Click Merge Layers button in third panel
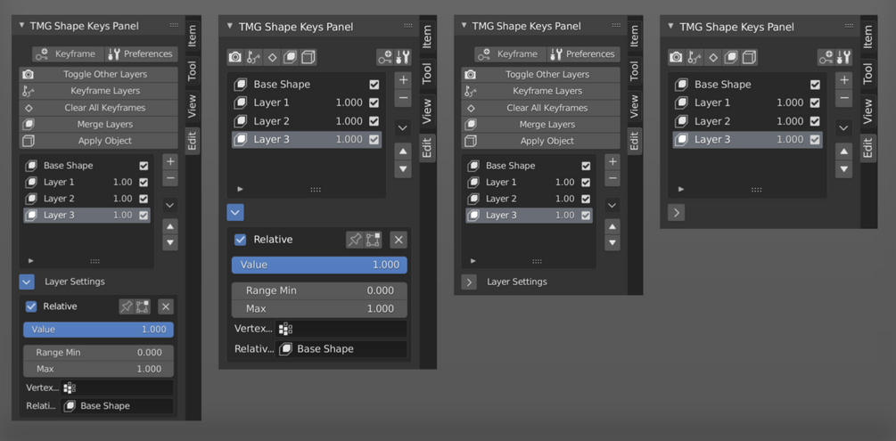This screenshot has width=896, height=441. [x=540, y=125]
